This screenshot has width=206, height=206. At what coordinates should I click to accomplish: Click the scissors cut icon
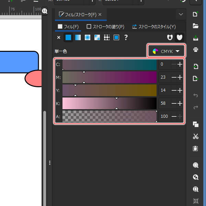click(x=196, y=136)
